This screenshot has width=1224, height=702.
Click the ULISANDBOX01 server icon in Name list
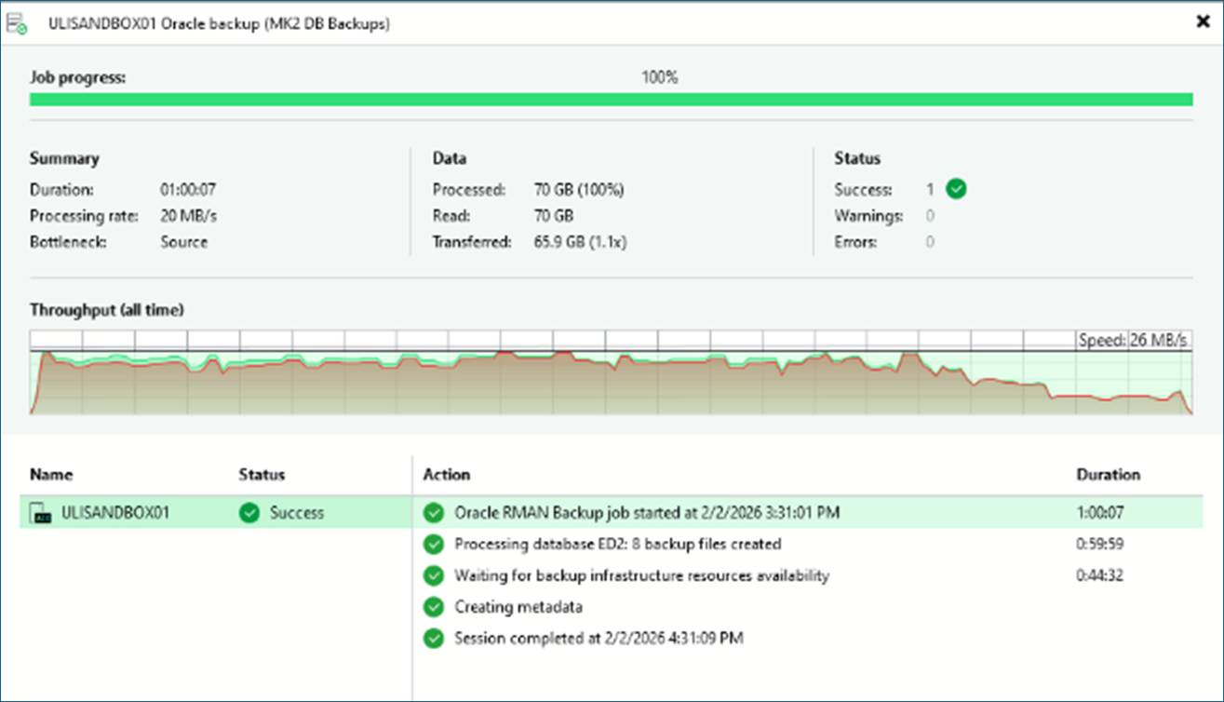40,512
